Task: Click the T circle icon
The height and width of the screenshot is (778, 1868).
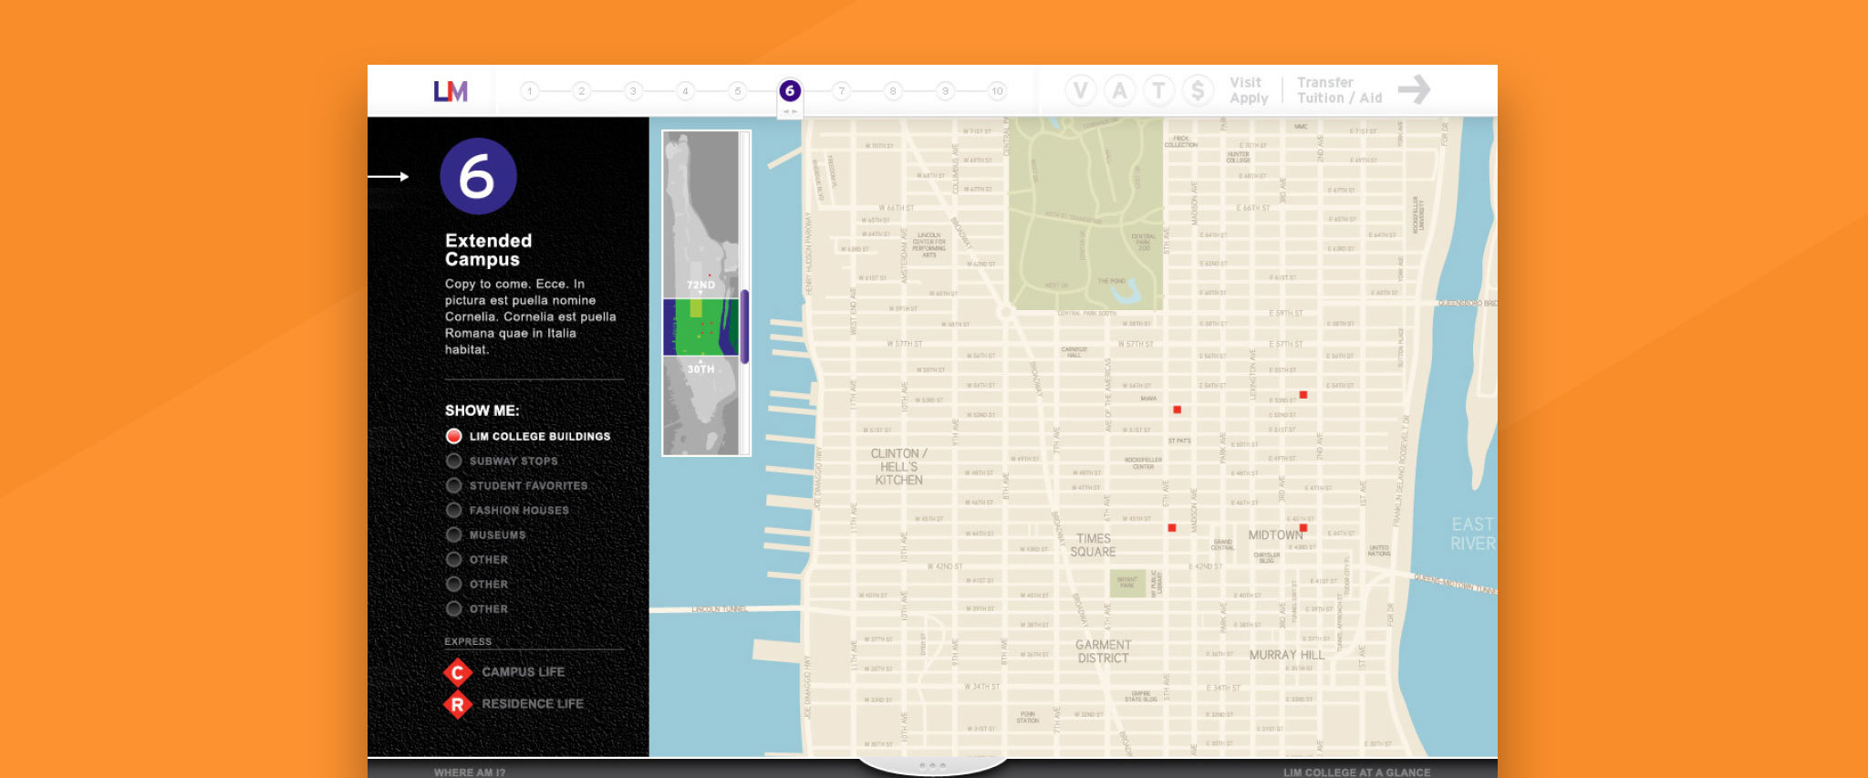Action: [1158, 90]
